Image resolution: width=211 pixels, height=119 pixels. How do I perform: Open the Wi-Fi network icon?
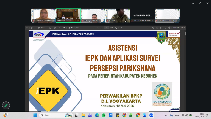[x=183, y=115]
